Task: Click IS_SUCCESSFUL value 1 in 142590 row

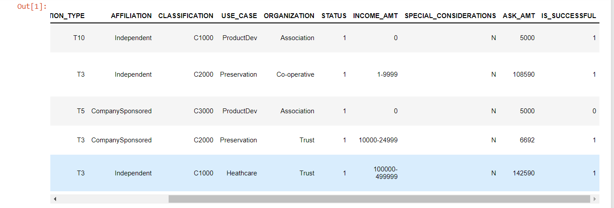Action: click(x=594, y=173)
